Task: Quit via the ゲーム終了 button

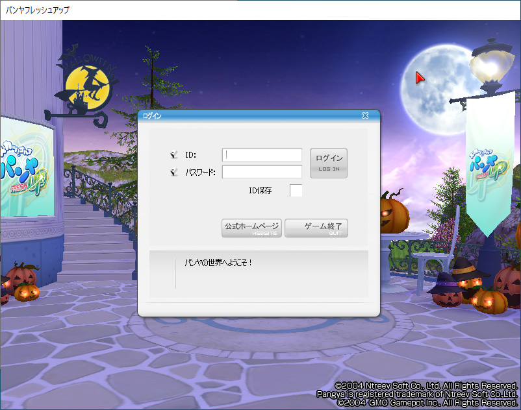Action: [316, 228]
